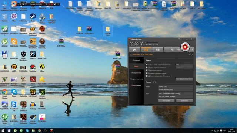The height and width of the screenshot is (133, 237).
Task: Enable Добавить видео с веб-камеры checkbox
Action: tap(147, 76)
